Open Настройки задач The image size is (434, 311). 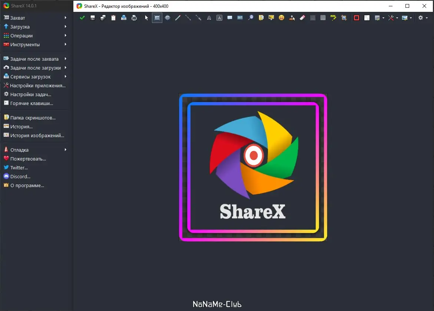tap(35, 94)
